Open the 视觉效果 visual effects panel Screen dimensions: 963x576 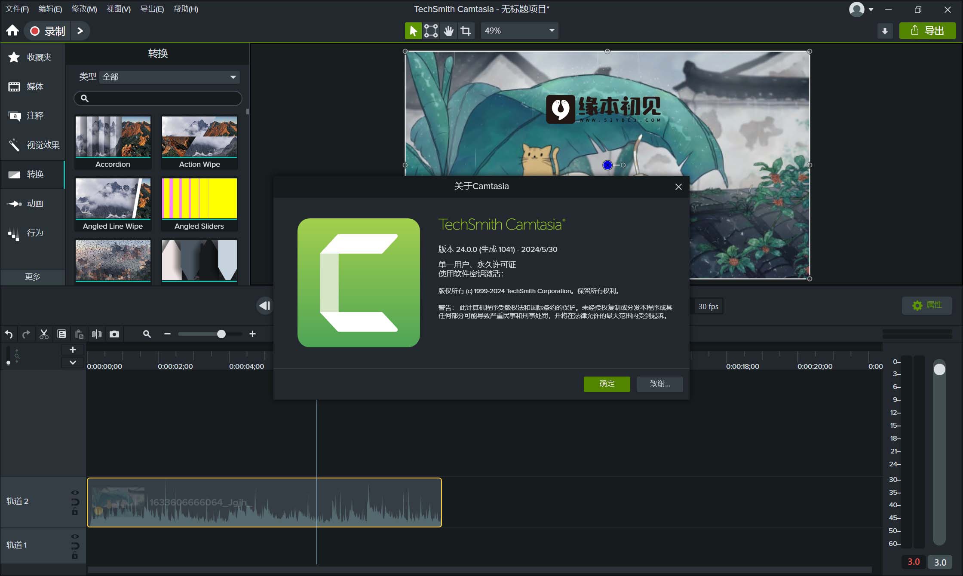tap(33, 145)
